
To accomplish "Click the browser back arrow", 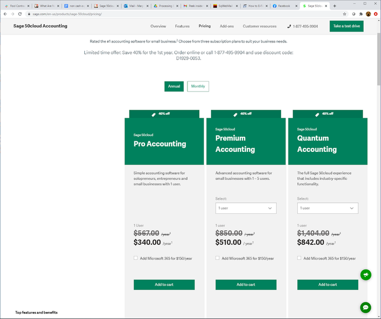I will (5, 14).
